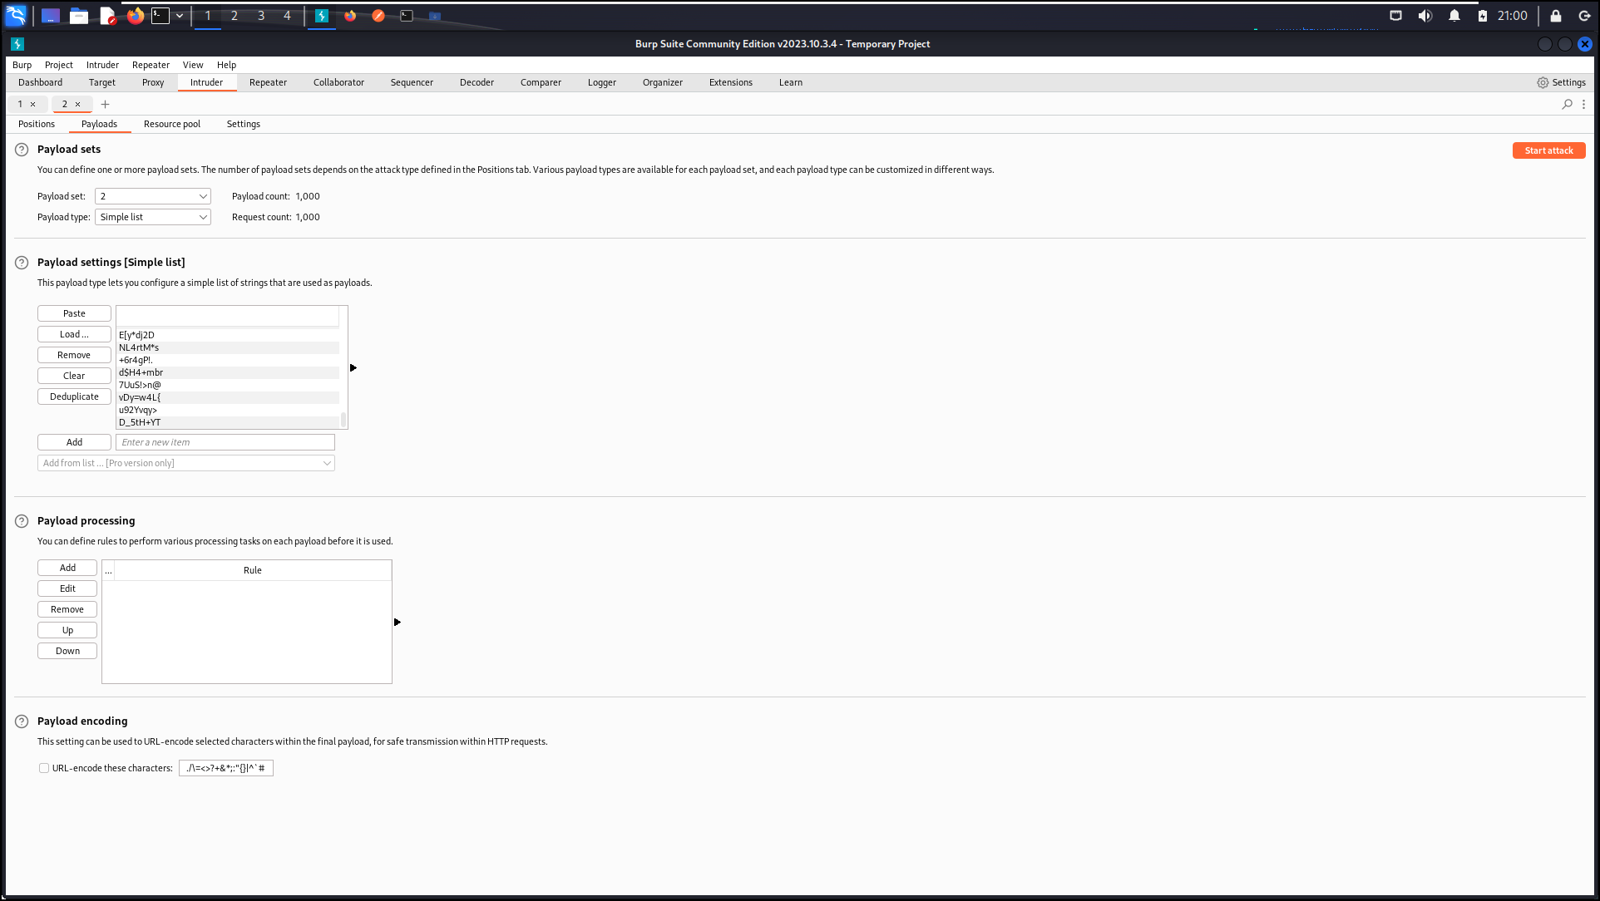Click the Deduplicate button

[x=74, y=396]
